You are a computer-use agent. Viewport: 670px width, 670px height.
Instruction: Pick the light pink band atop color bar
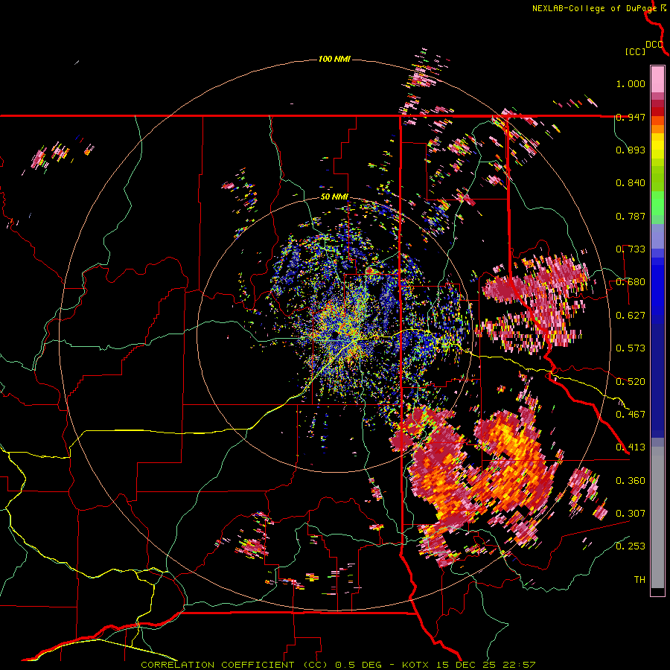[657, 80]
